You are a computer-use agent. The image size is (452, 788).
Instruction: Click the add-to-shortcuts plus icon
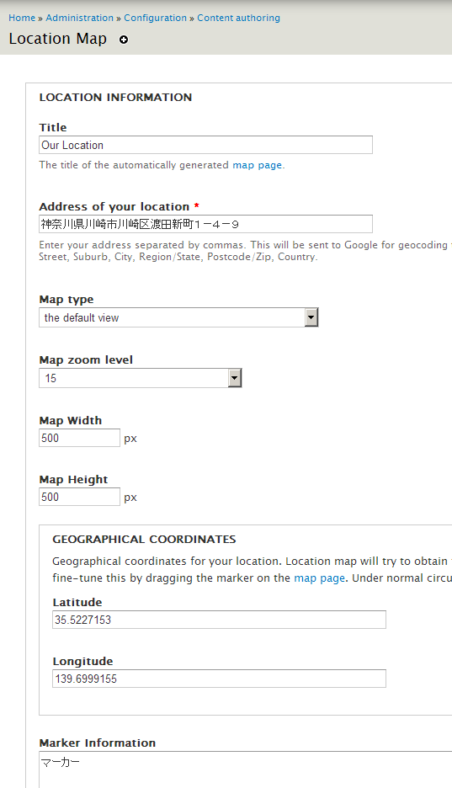124,40
